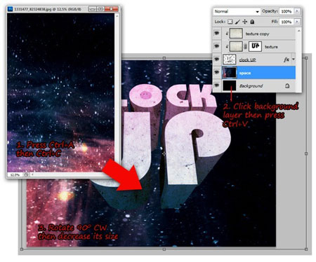Hide the clock UP layer
The height and width of the screenshot is (262, 316).
tap(217, 60)
